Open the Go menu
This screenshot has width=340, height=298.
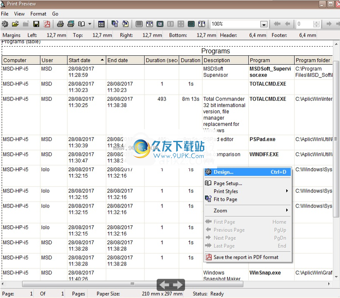pyautogui.click(x=55, y=14)
